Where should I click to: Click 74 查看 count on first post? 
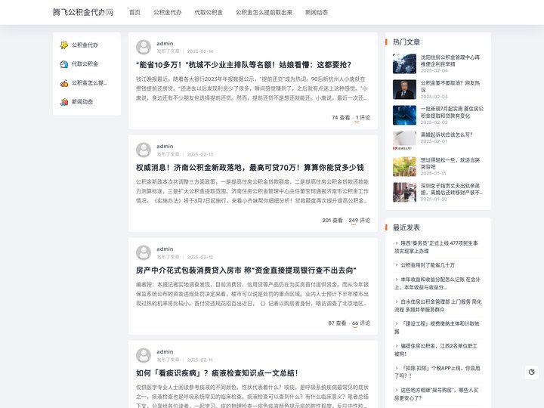pos(341,118)
